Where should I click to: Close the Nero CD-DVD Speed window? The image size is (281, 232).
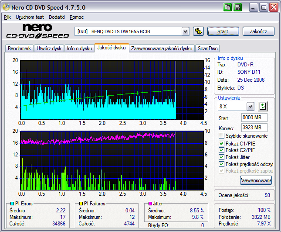pos(274,7)
